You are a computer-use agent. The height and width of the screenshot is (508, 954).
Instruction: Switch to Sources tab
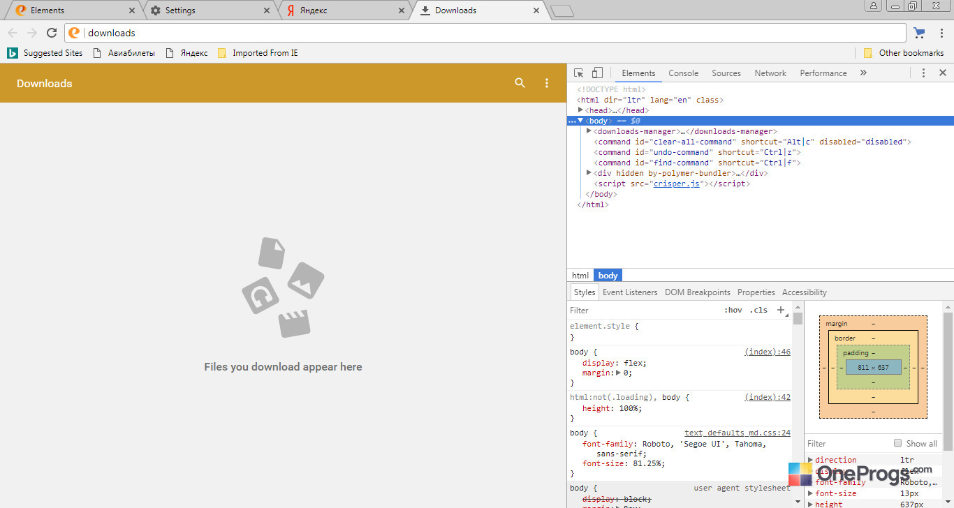[x=726, y=73]
